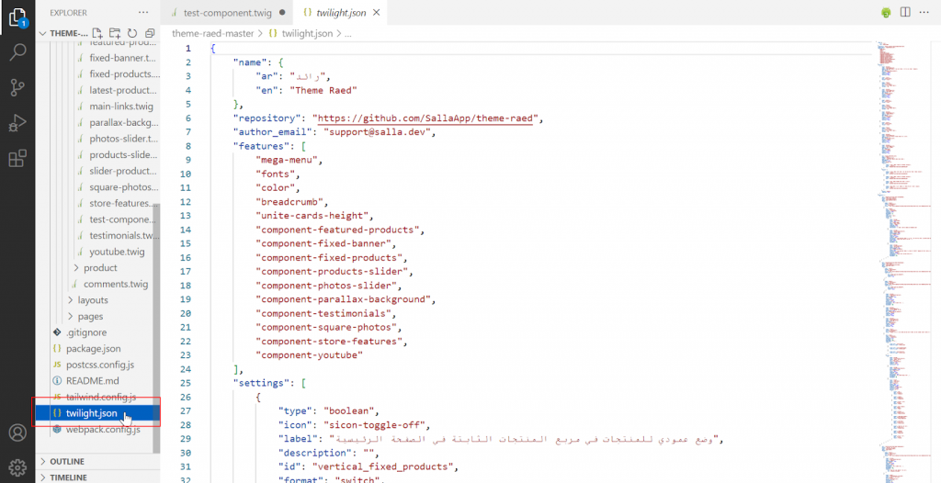Click the breadcrumb trailing ellipsis

(348, 34)
